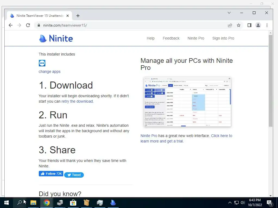Open the notification center icon
The image size is (278, 208).
coord(269,203)
